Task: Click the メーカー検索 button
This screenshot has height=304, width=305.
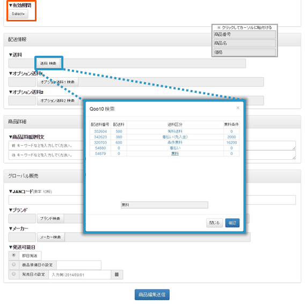Action: click(50, 237)
